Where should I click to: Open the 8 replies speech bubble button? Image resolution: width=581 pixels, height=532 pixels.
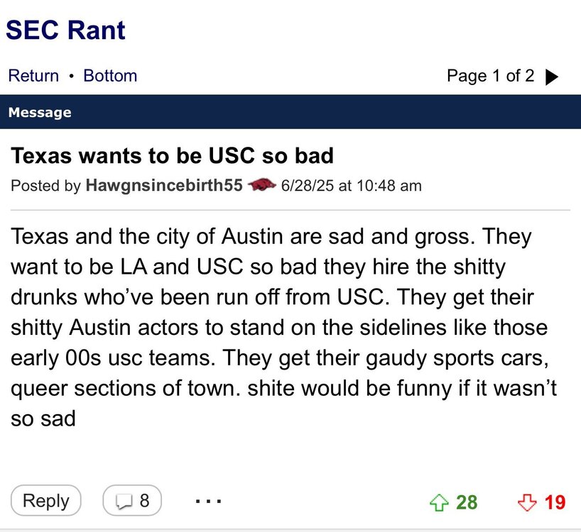(132, 501)
